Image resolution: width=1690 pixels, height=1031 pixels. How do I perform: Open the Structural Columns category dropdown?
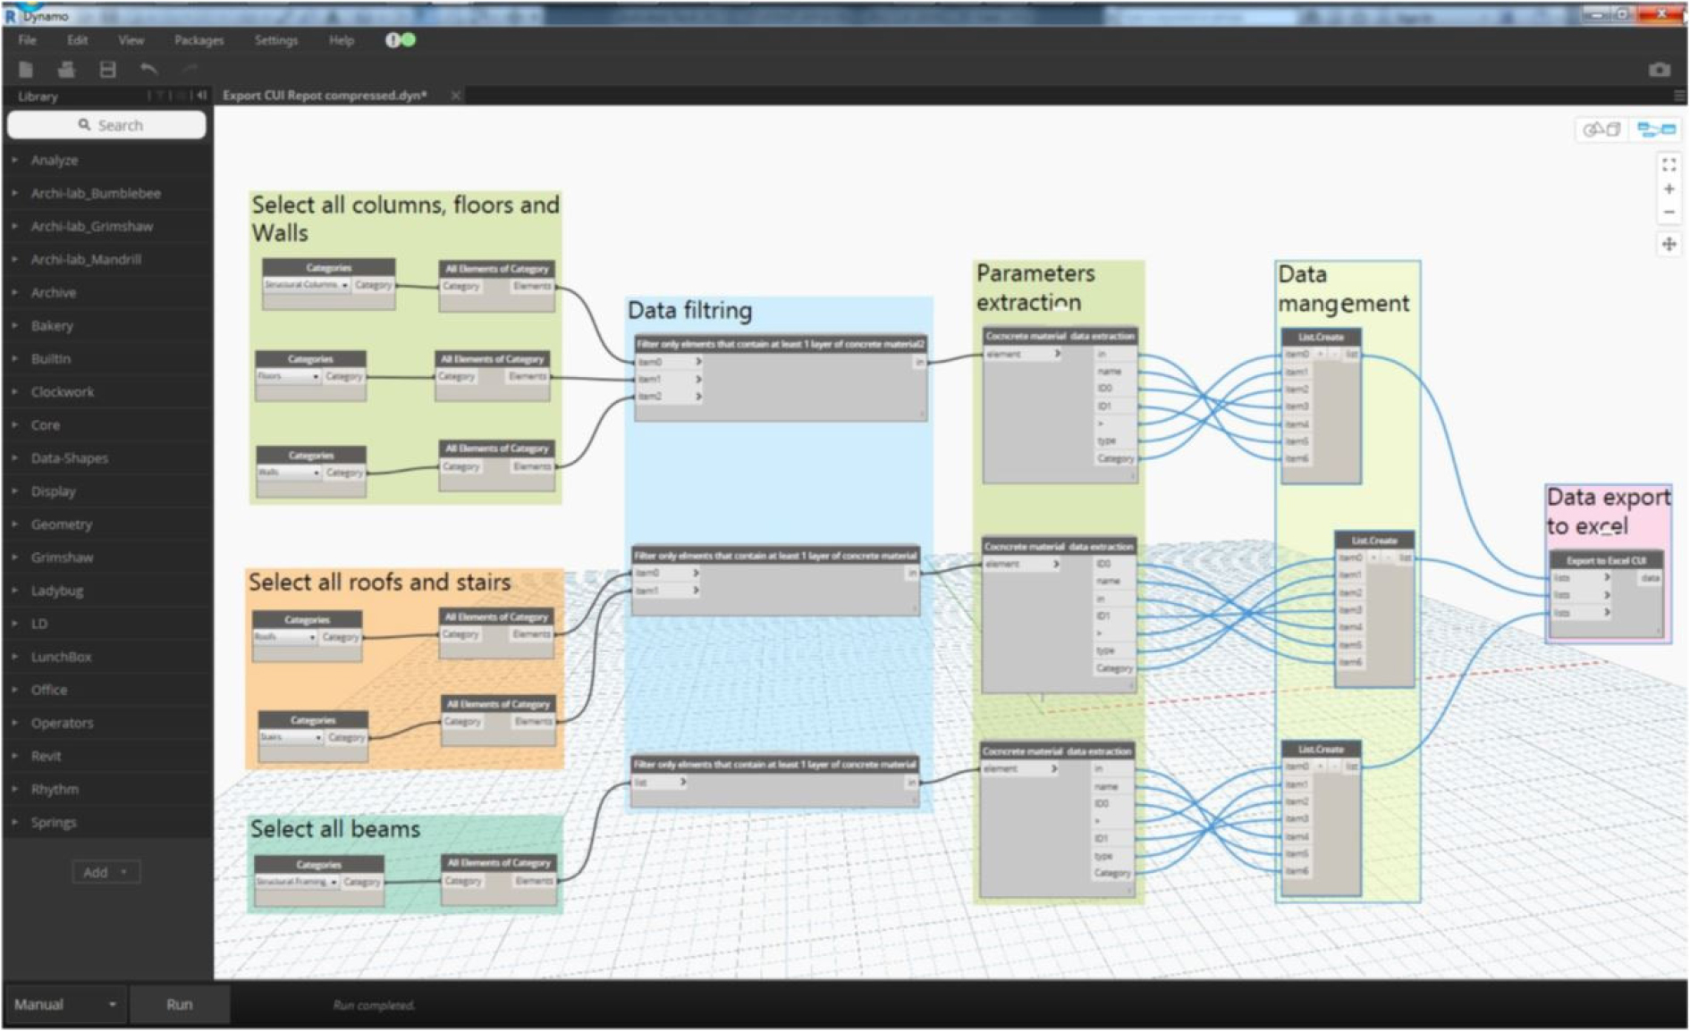(344, 285)
